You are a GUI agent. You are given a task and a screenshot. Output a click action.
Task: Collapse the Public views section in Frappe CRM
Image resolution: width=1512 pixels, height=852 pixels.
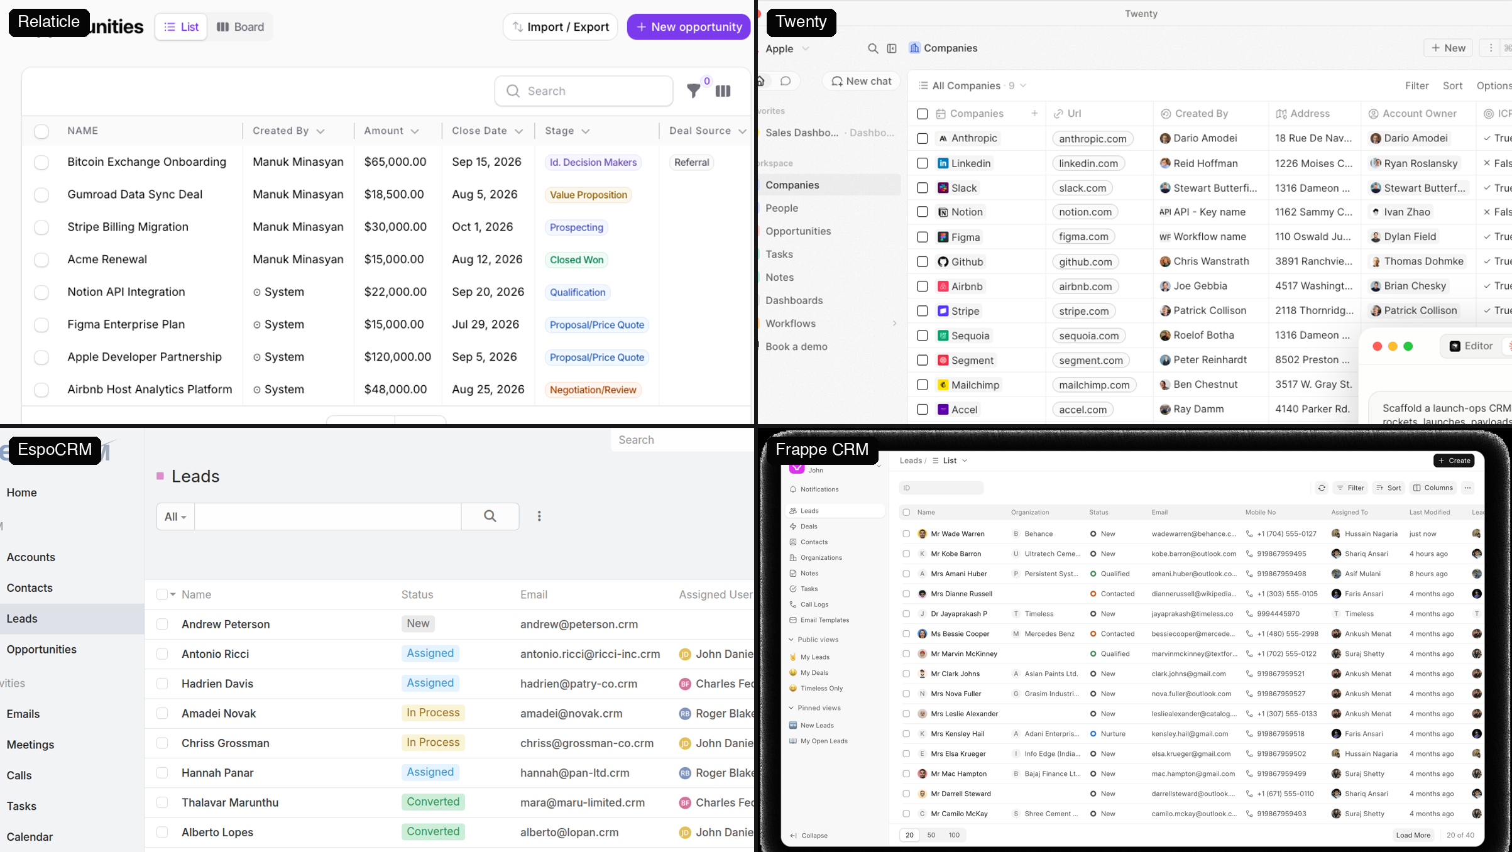click(x=814, y=640)
